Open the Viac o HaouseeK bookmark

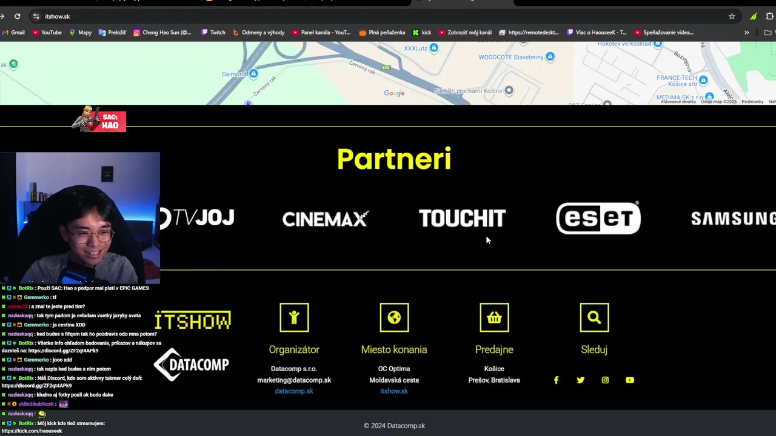click(x=597, y=33)
